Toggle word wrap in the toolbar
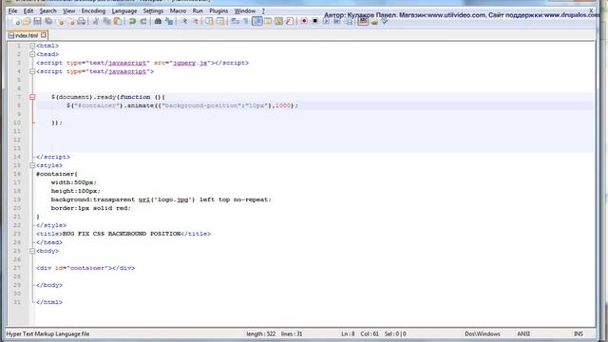 click(235, 21)
